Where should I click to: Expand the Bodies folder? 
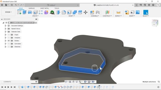coord(6,41)
